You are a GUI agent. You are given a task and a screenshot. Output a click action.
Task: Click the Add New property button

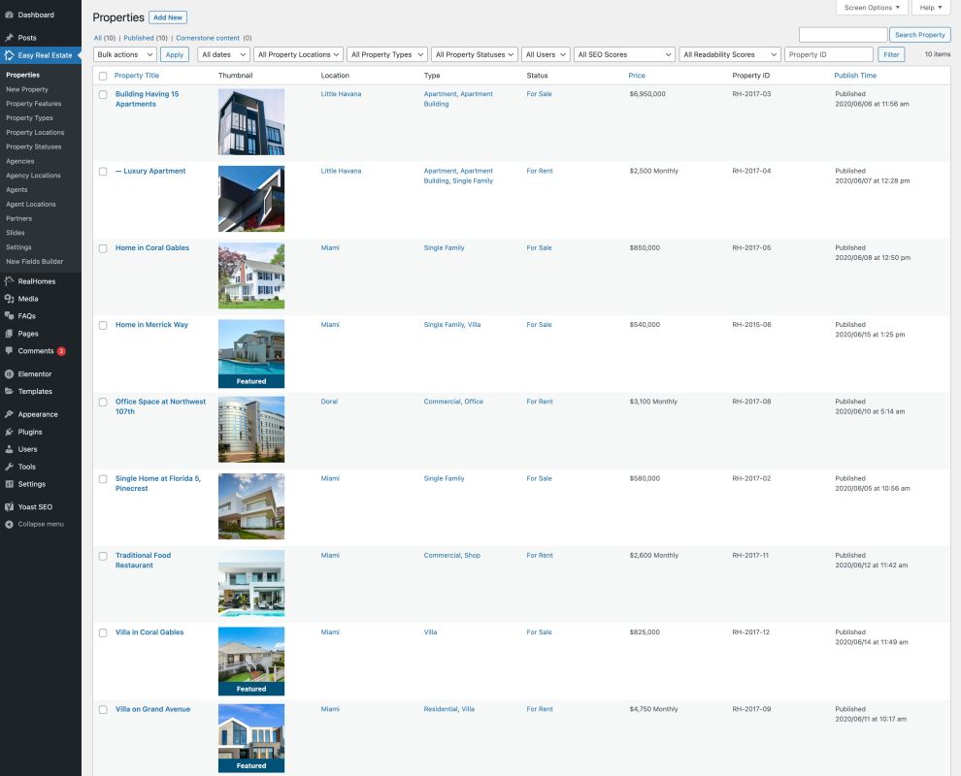(168, 17)
